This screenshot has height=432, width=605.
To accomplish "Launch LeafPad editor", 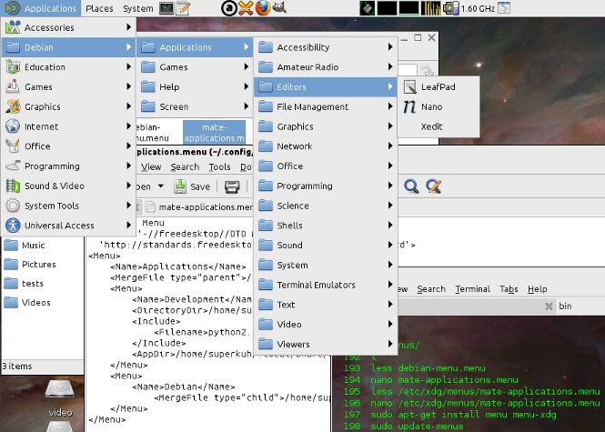I will (439, 86).
